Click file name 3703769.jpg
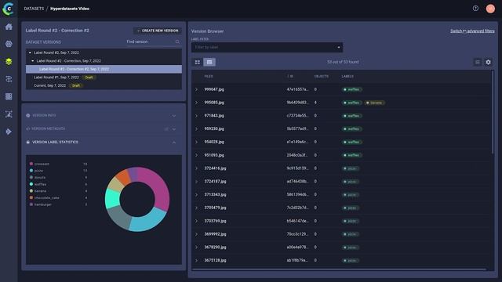Viewport: 502px width, 282px height. coord(215,221)
